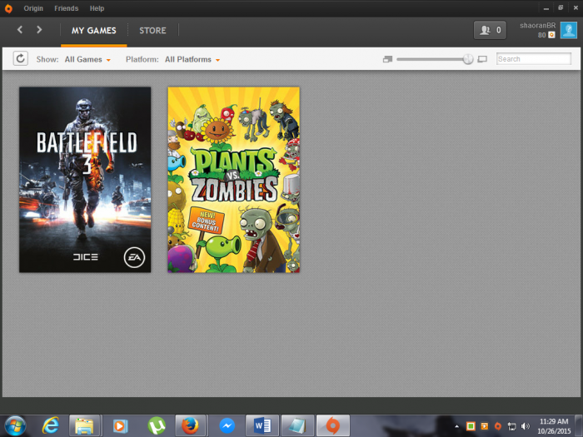
Task: Expand the All Platforms dropdown
Action: (x=192, y=59)
